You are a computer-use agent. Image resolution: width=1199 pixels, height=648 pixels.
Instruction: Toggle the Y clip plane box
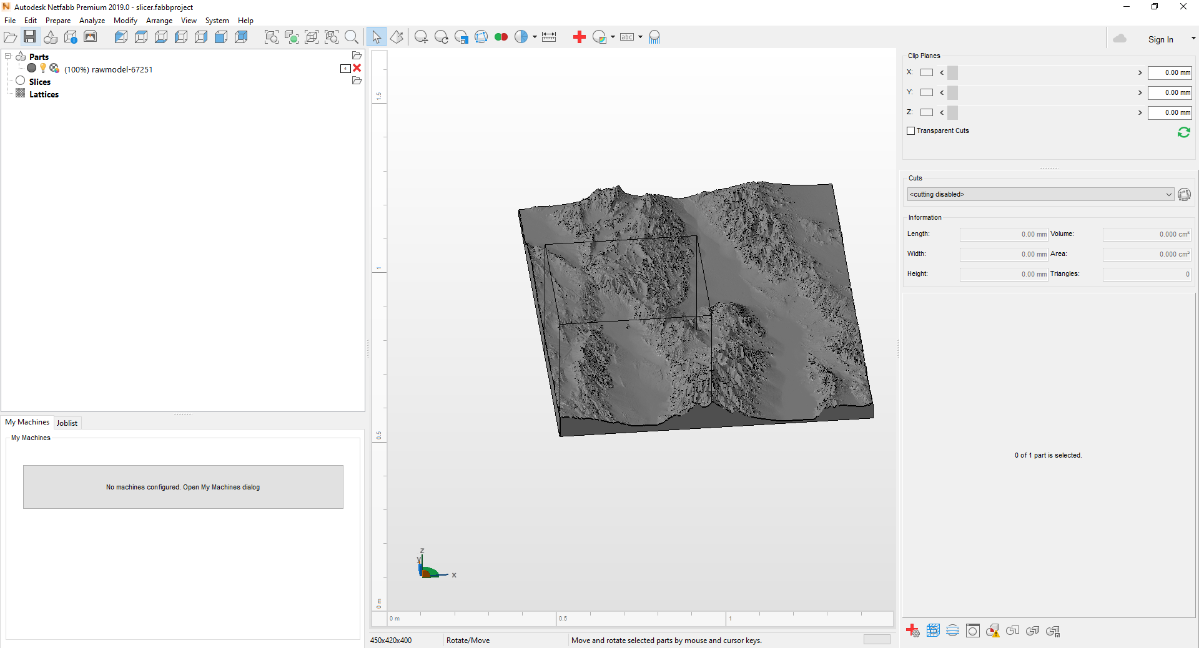click(927, 93)
